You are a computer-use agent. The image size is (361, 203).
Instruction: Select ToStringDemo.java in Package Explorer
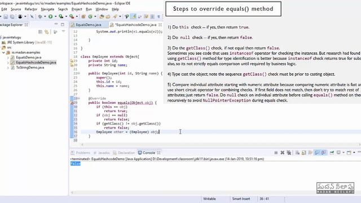tap(28, 68)
